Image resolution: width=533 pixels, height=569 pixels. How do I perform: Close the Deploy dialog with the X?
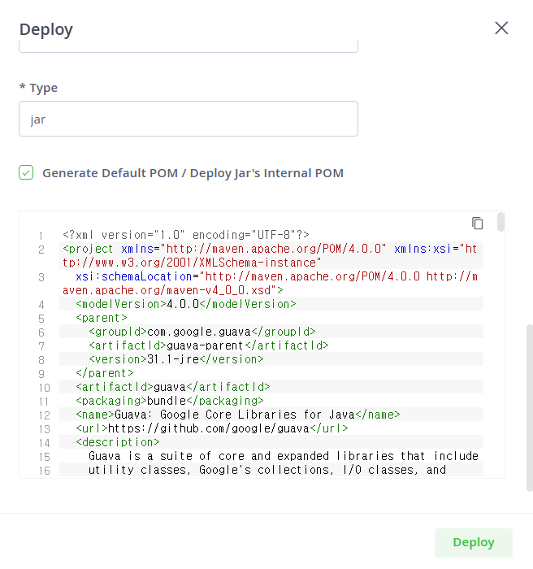pos(501,28)
